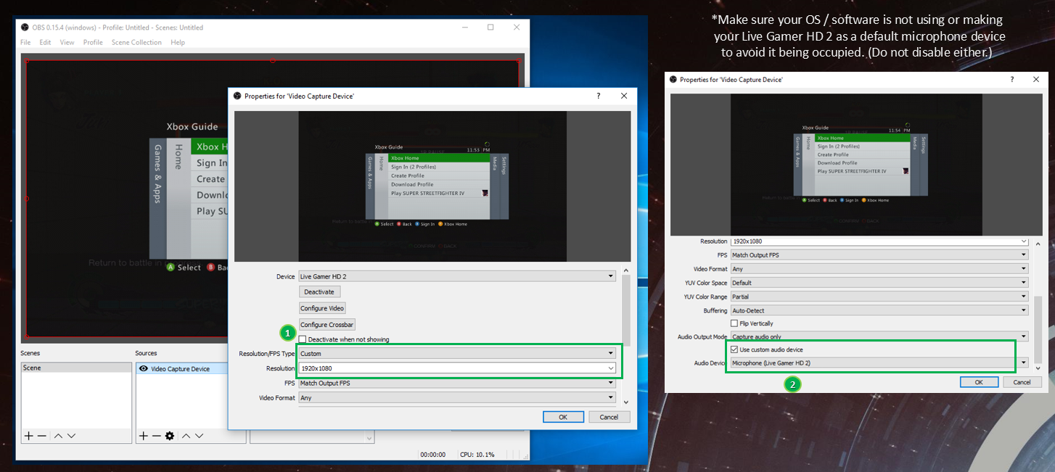The image size is (1055, 472).
Task: Open Audio Device dropdown showing Microphone (Live Gamer HD 2)
Action: coord(879,363)
